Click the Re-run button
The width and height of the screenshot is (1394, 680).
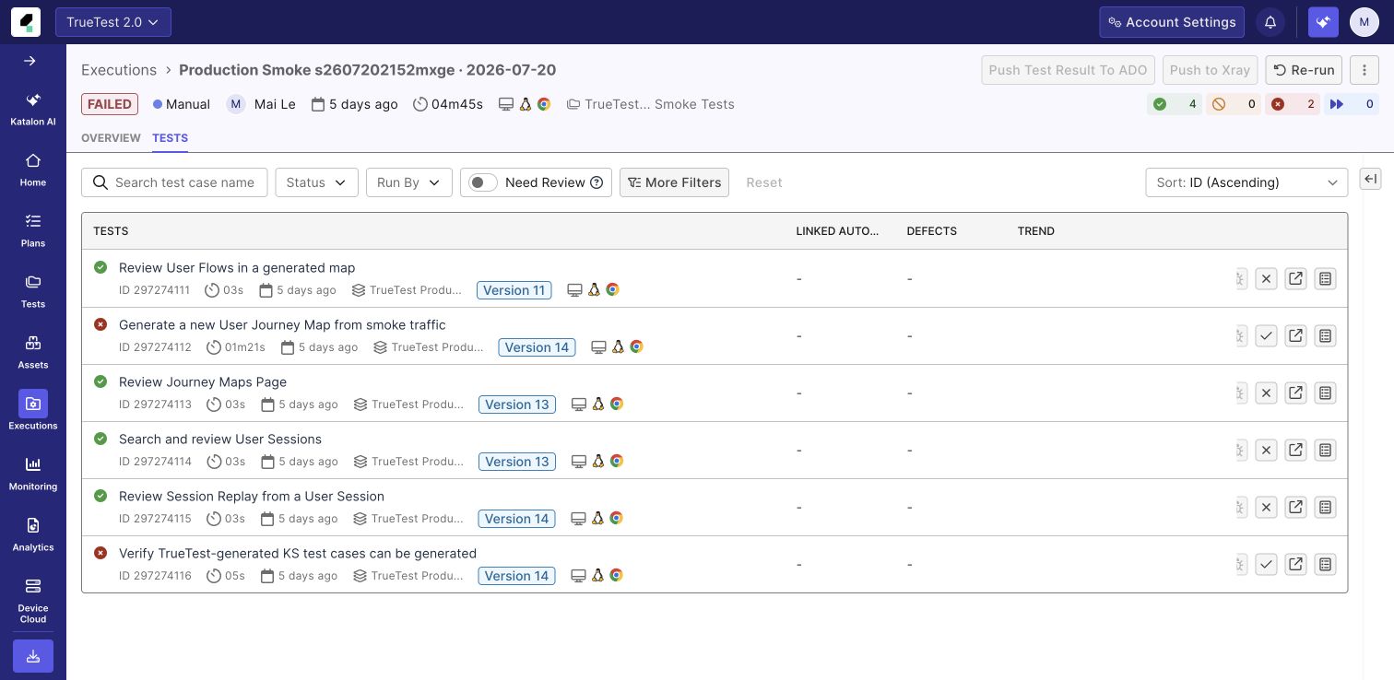1304,70
